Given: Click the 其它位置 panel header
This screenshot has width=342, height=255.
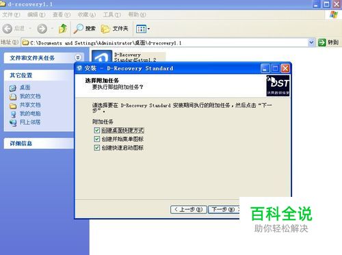Looking at the screenshot, I should coord(39,75).
